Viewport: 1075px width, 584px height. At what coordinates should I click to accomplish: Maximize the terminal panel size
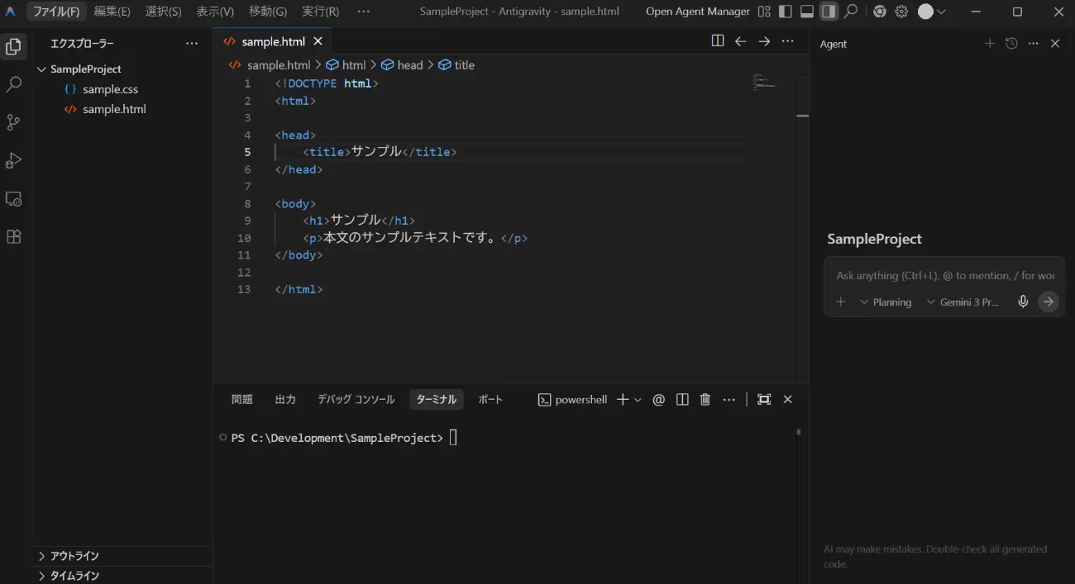tap(764, 400)
